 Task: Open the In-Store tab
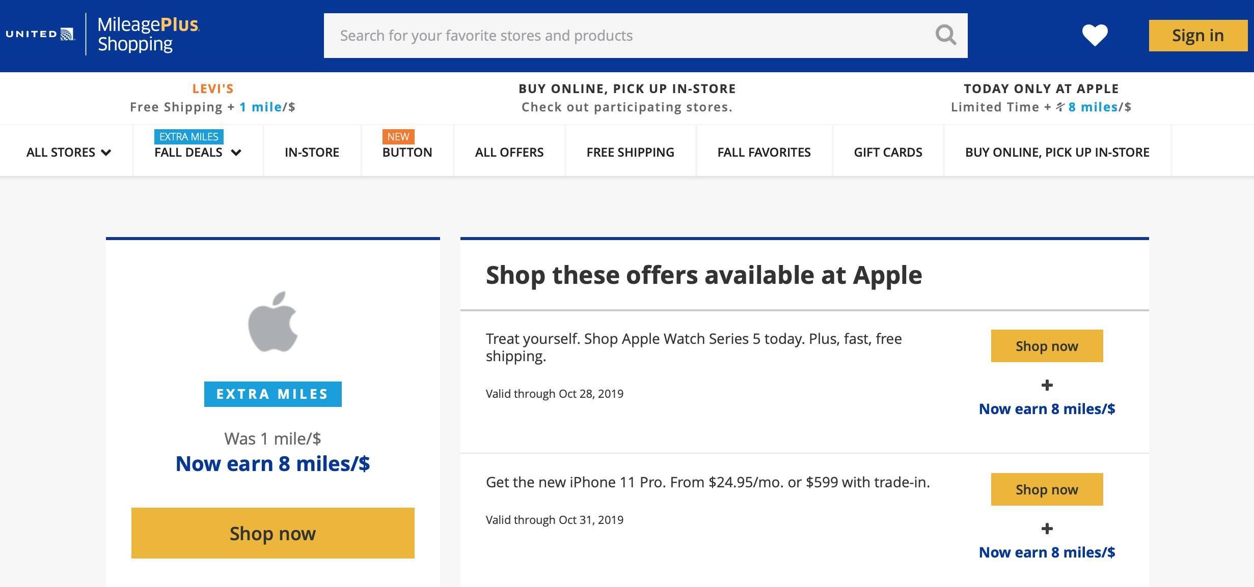[x=312, y=152]
